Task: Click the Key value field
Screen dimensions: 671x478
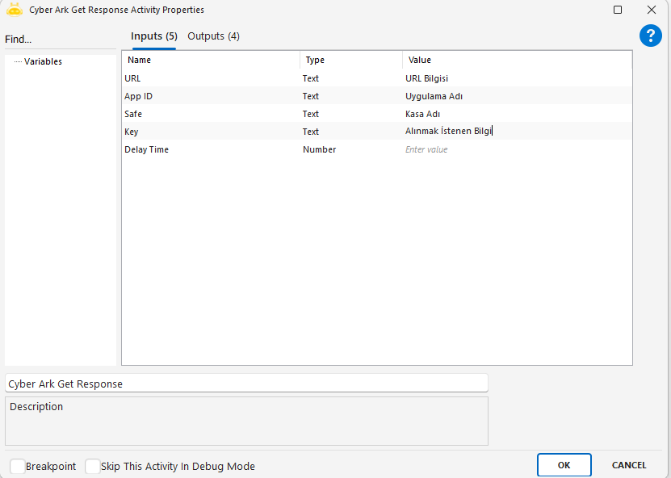Action: [x=515, y=132]
